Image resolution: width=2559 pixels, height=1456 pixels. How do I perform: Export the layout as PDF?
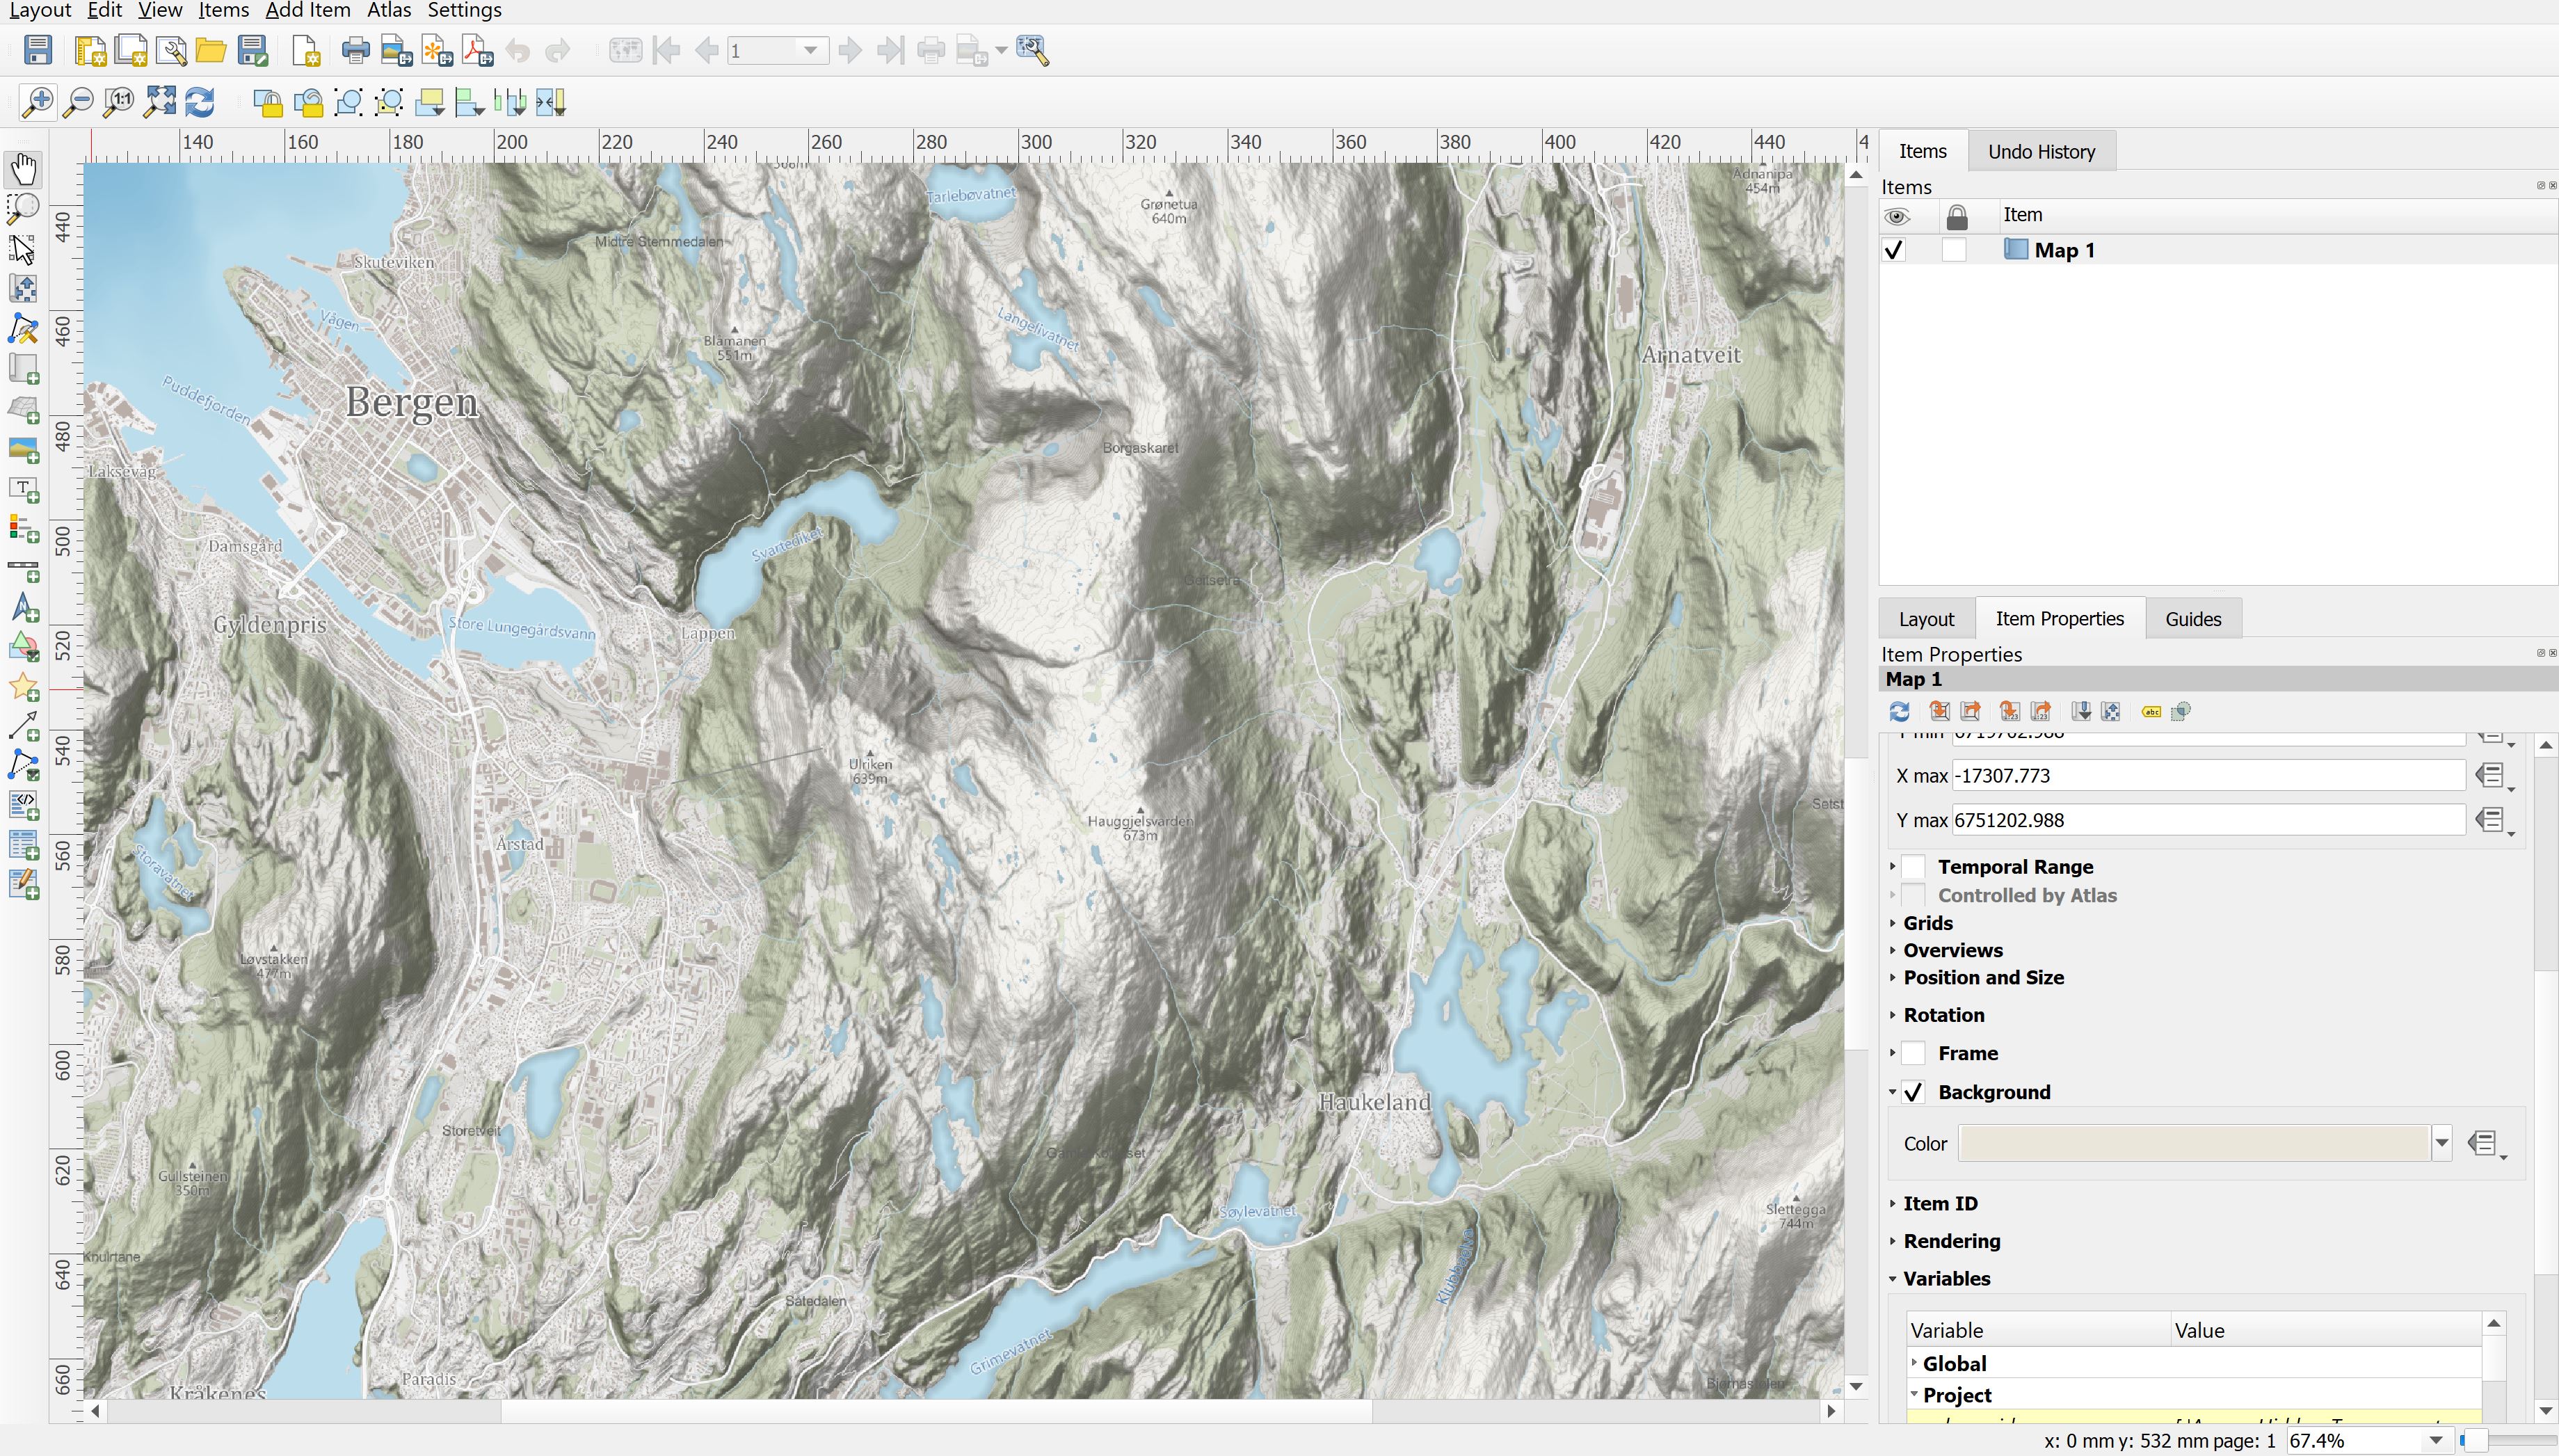477,49
